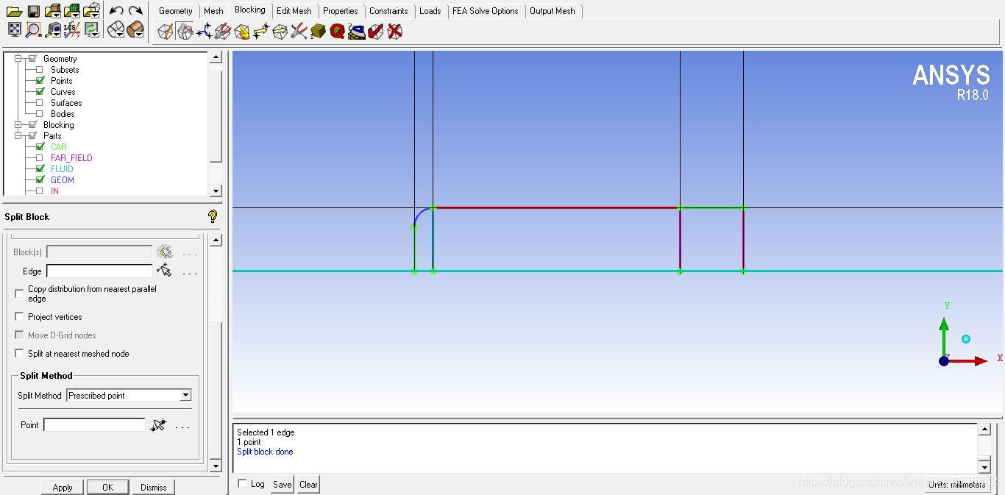Click the Delete Block icon

pyautogui.click(x=394, y=31)
